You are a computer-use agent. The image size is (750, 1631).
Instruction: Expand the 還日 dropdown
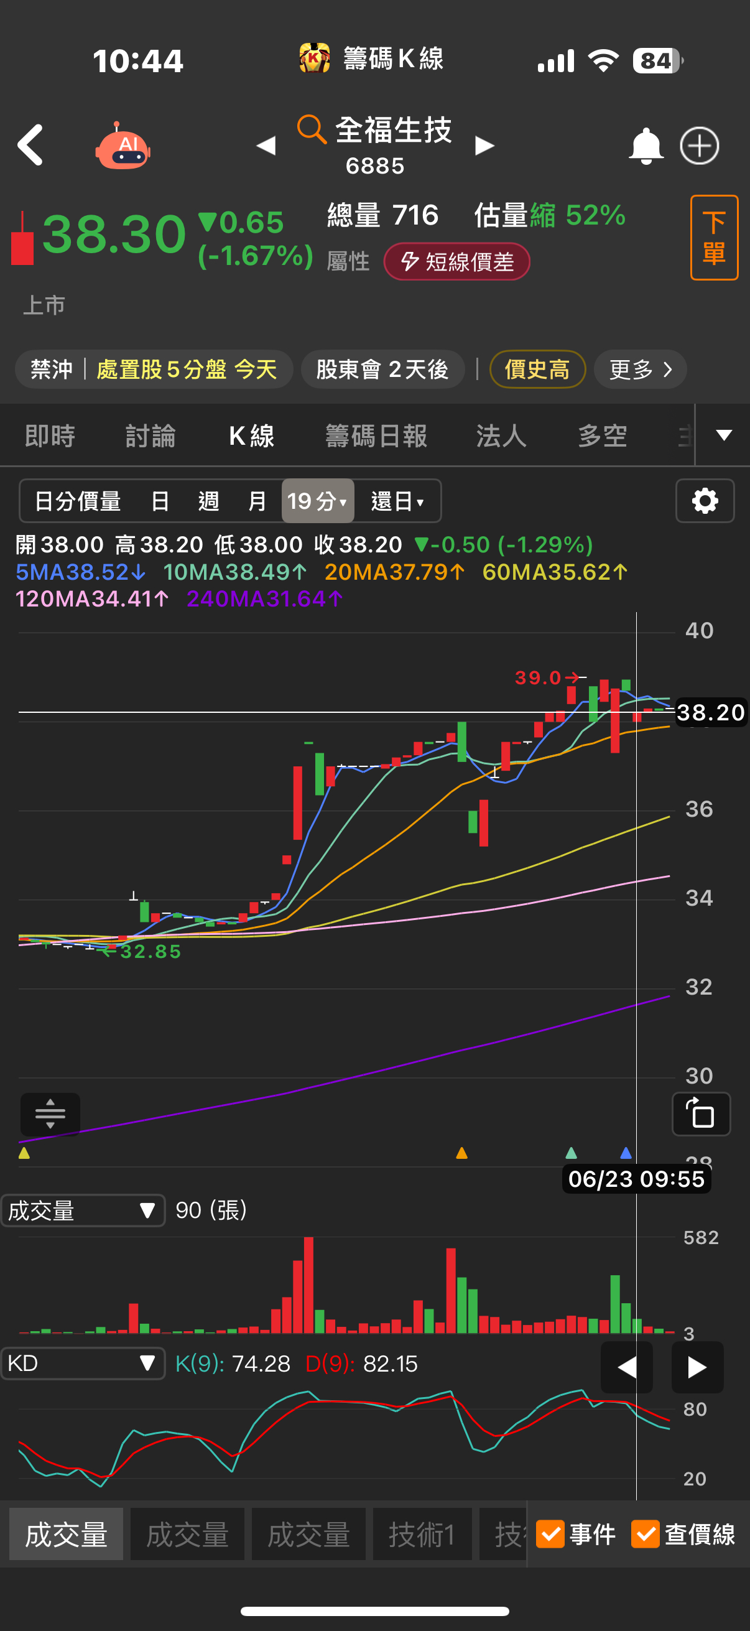[x=397, y=501]
